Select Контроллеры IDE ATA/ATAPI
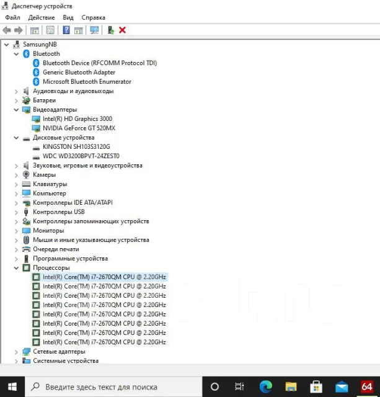The height and width of the screenshot is (397, 380). click(73, 203)
